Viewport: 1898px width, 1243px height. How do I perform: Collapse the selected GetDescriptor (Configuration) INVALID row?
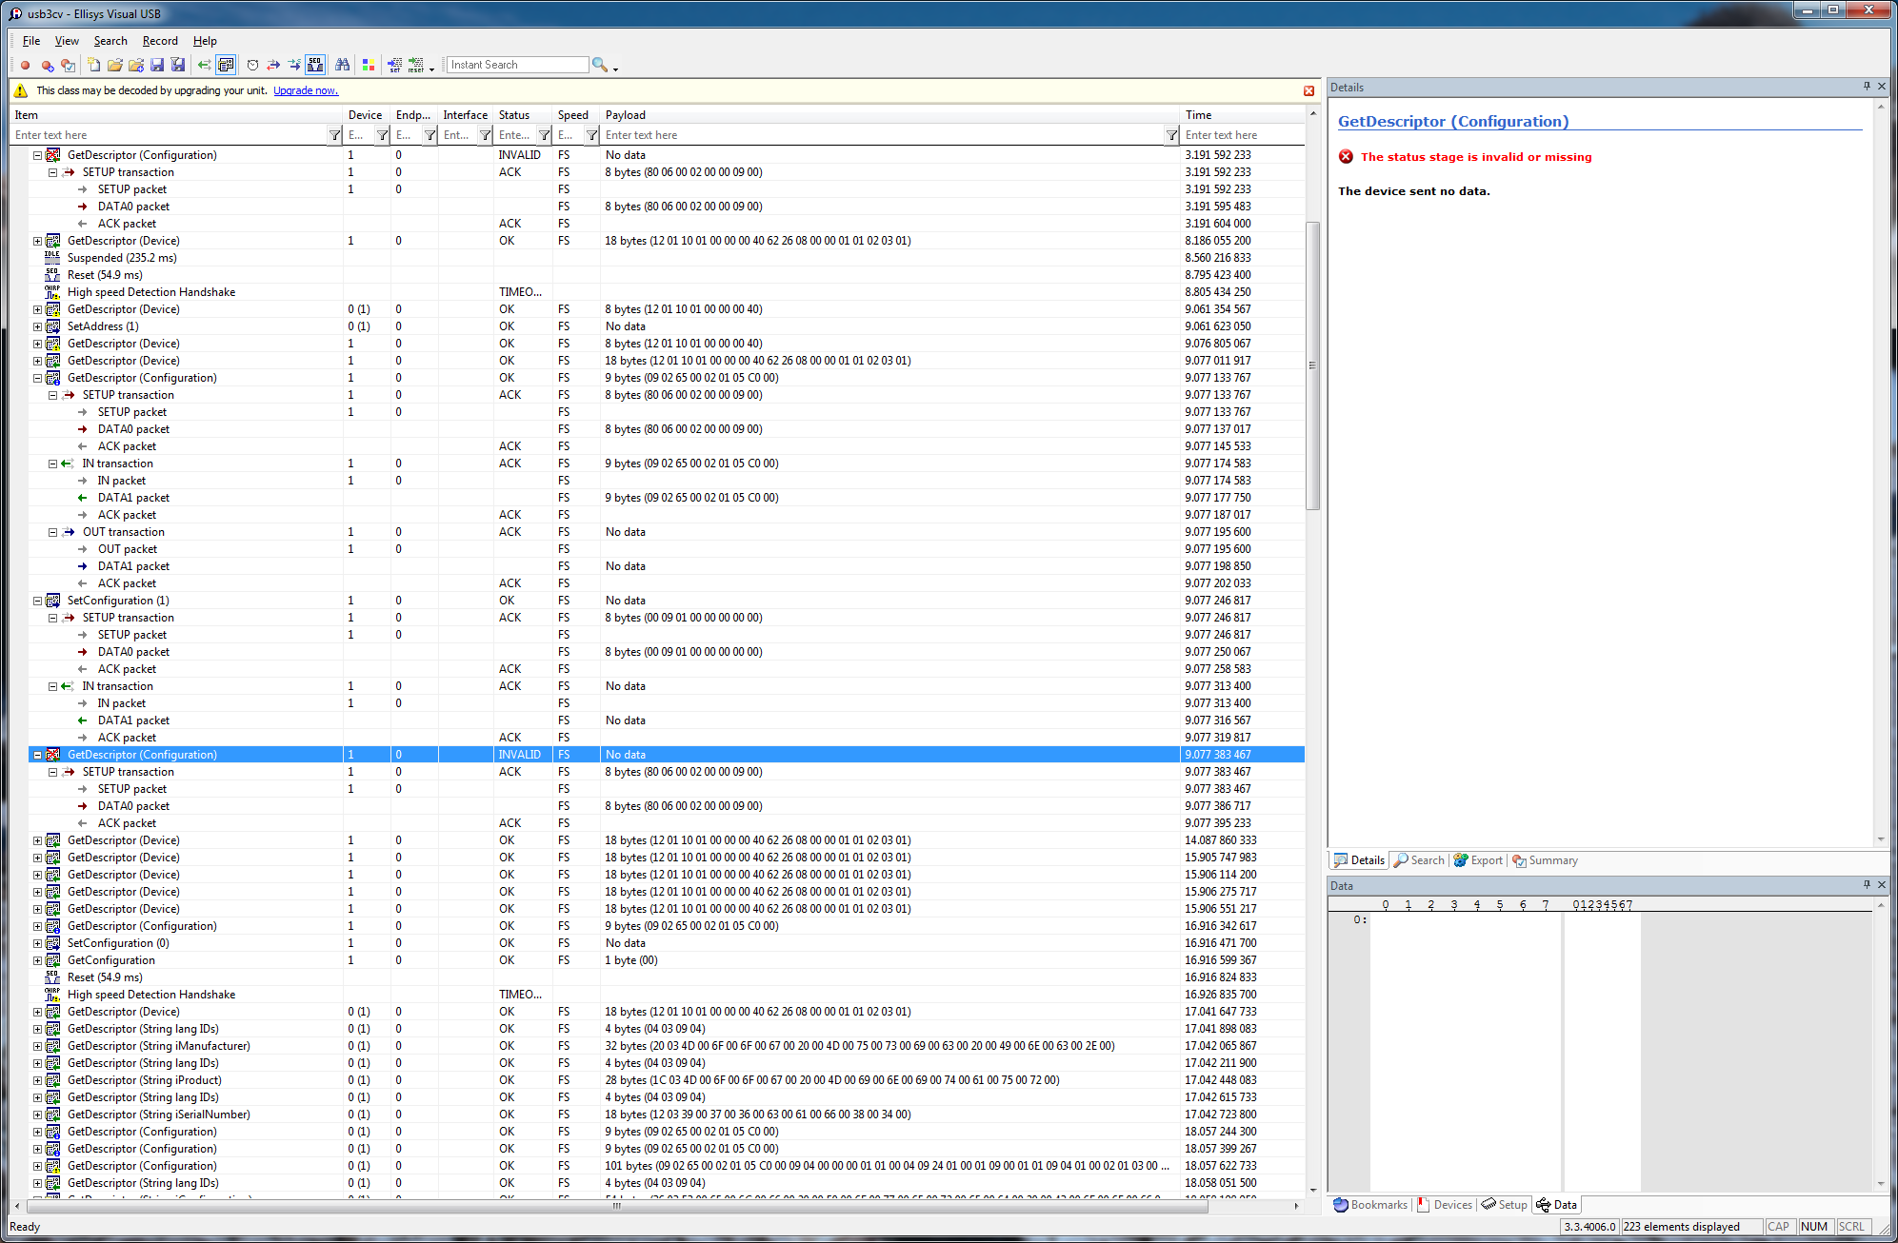tap(38, 755)
